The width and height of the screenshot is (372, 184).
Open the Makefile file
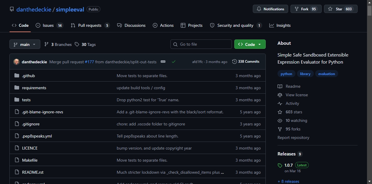(x=30, y=160)
